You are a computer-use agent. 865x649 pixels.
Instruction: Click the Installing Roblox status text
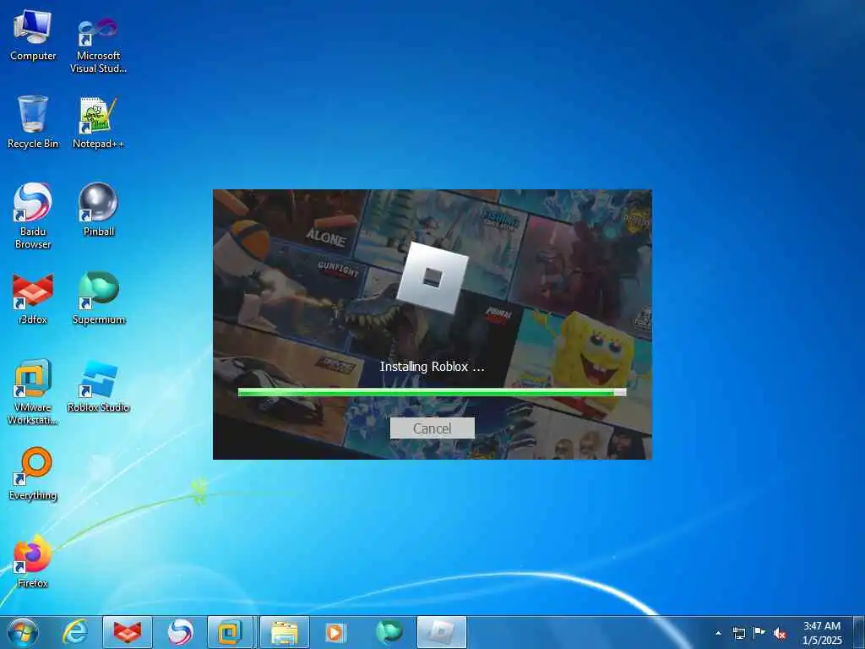(432, 367)
